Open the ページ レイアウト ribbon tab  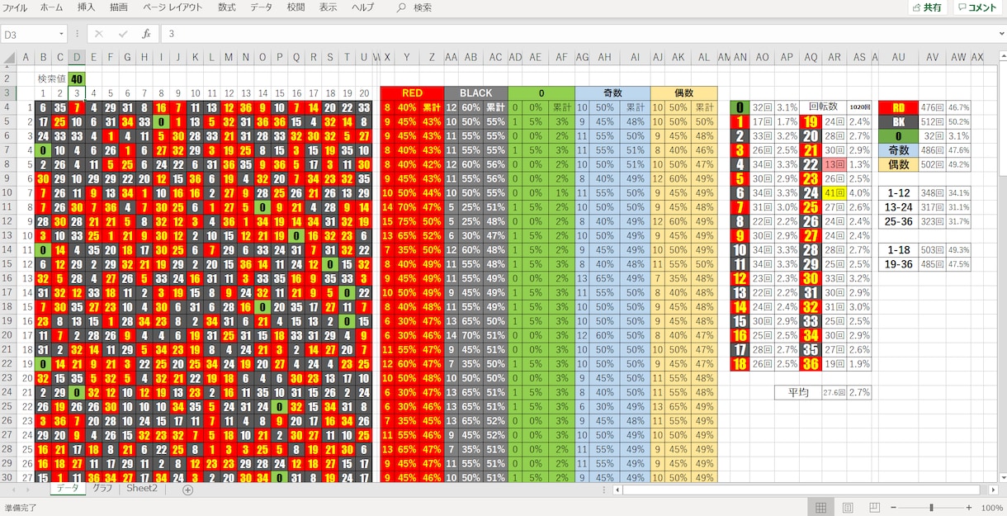[172, 7]
